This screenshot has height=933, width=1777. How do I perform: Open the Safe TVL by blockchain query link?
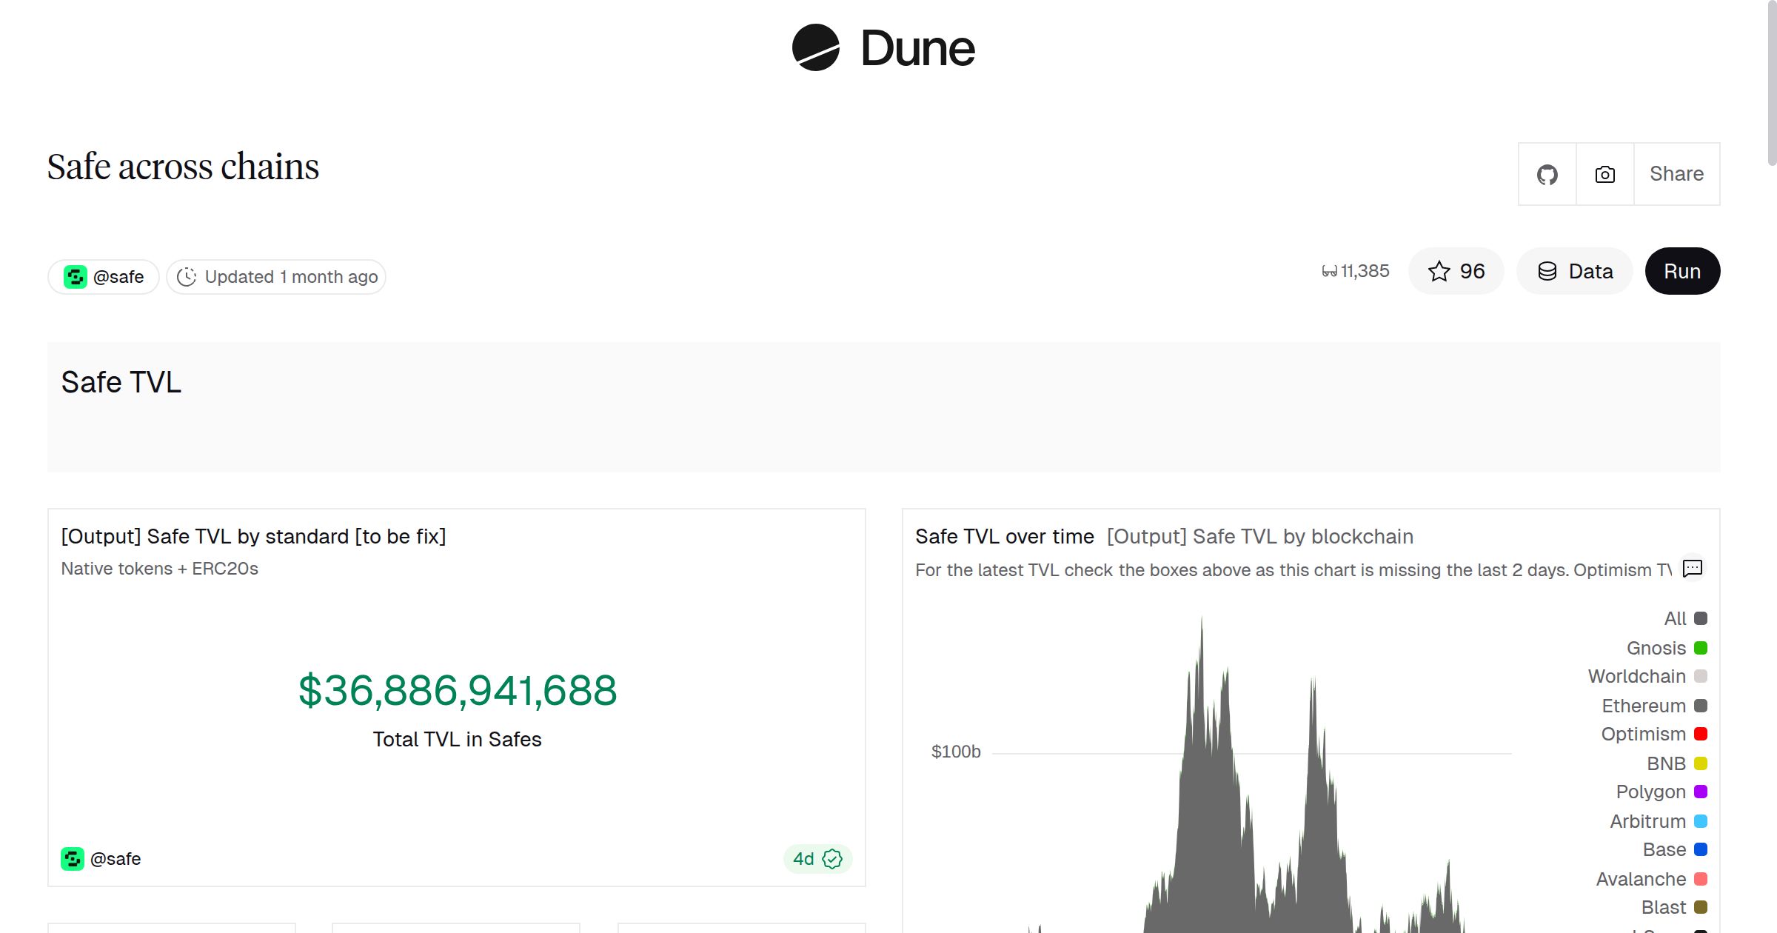tap(1259, 536)
